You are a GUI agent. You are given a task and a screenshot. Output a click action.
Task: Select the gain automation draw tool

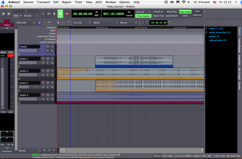click(54, 23)
